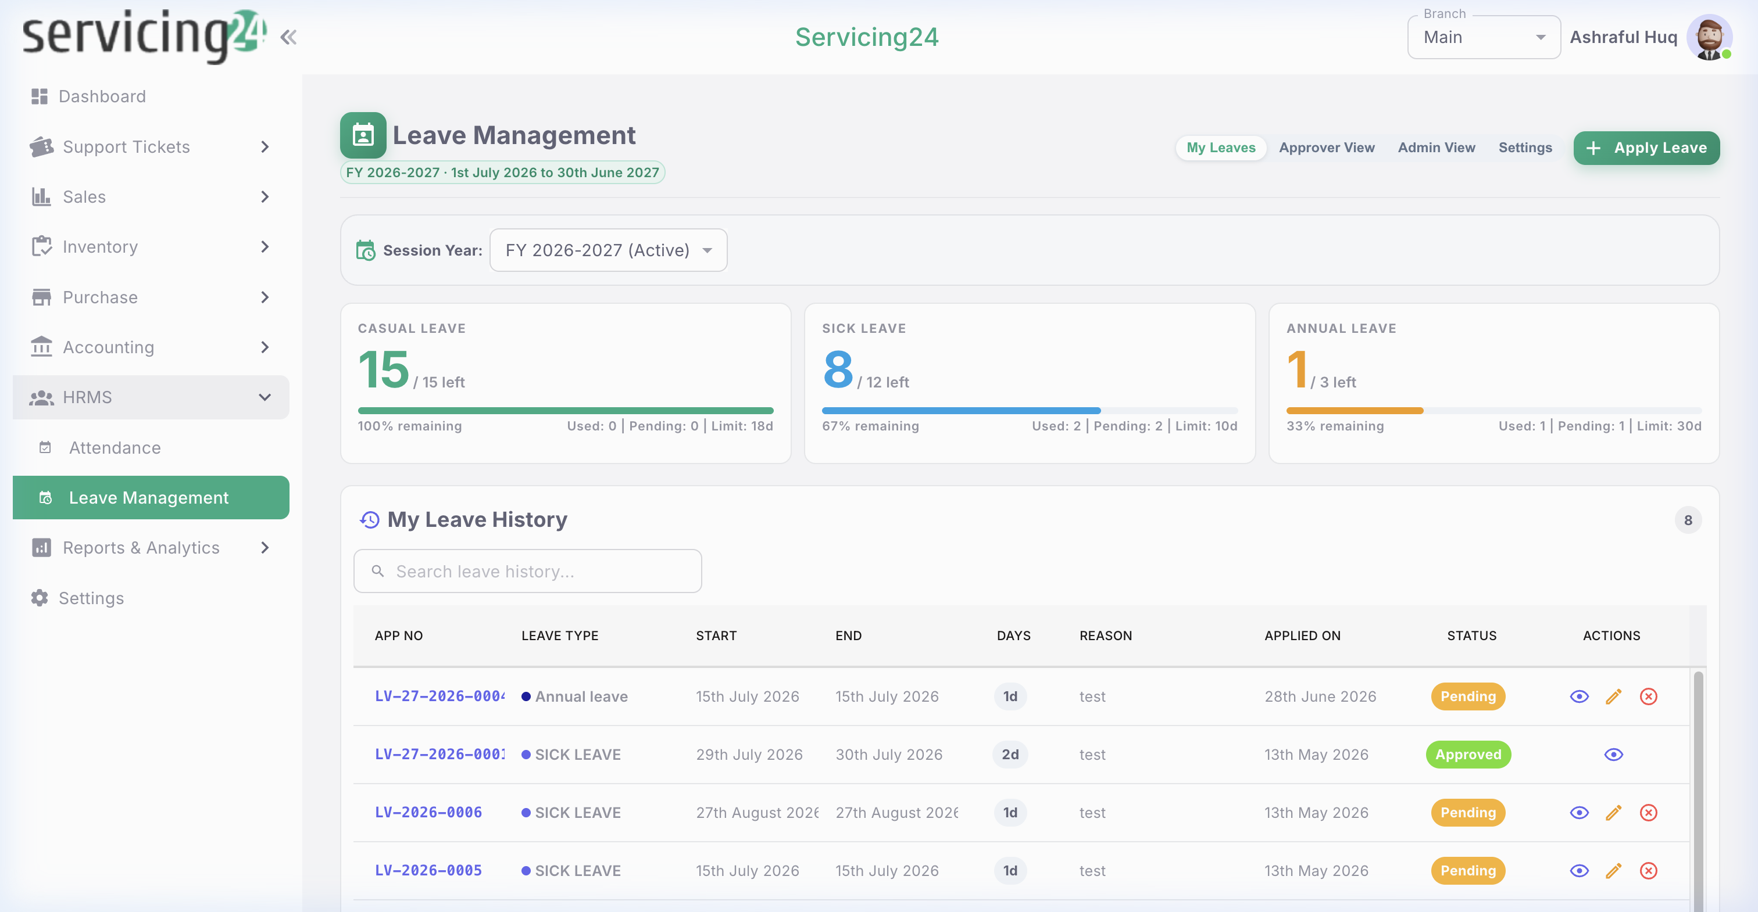Expand the Inventory submenu chevron

[x=265, y=246]
